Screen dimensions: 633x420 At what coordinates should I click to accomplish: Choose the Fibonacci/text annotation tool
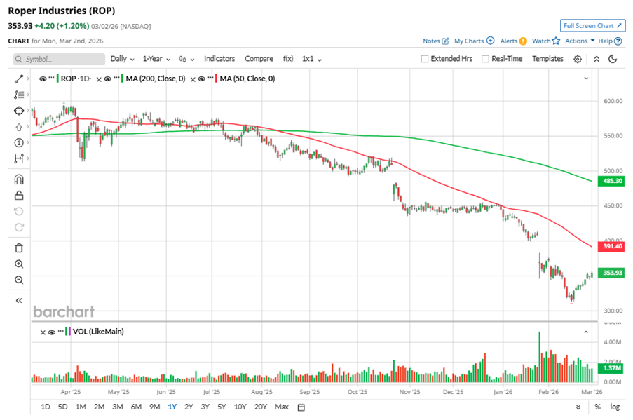(18, 95)
